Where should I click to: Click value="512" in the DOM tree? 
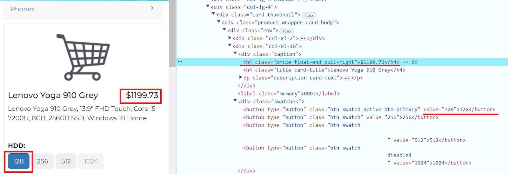(x=410, y=140)
